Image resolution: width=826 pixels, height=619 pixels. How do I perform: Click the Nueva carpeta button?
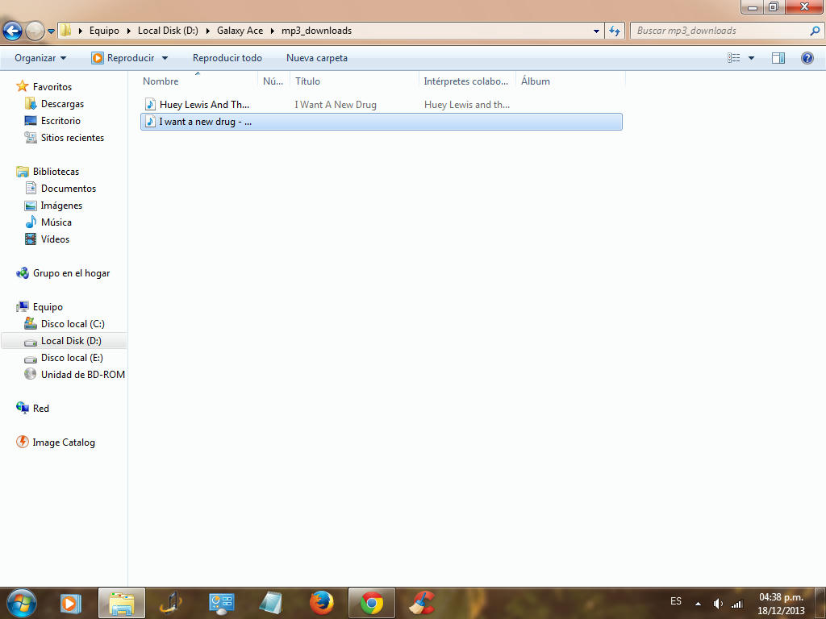(x=317, y=58)
